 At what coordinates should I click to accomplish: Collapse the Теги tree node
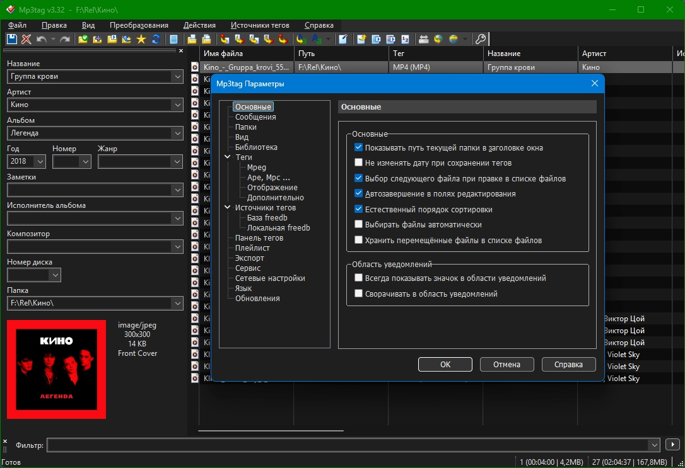pos(228,157)
